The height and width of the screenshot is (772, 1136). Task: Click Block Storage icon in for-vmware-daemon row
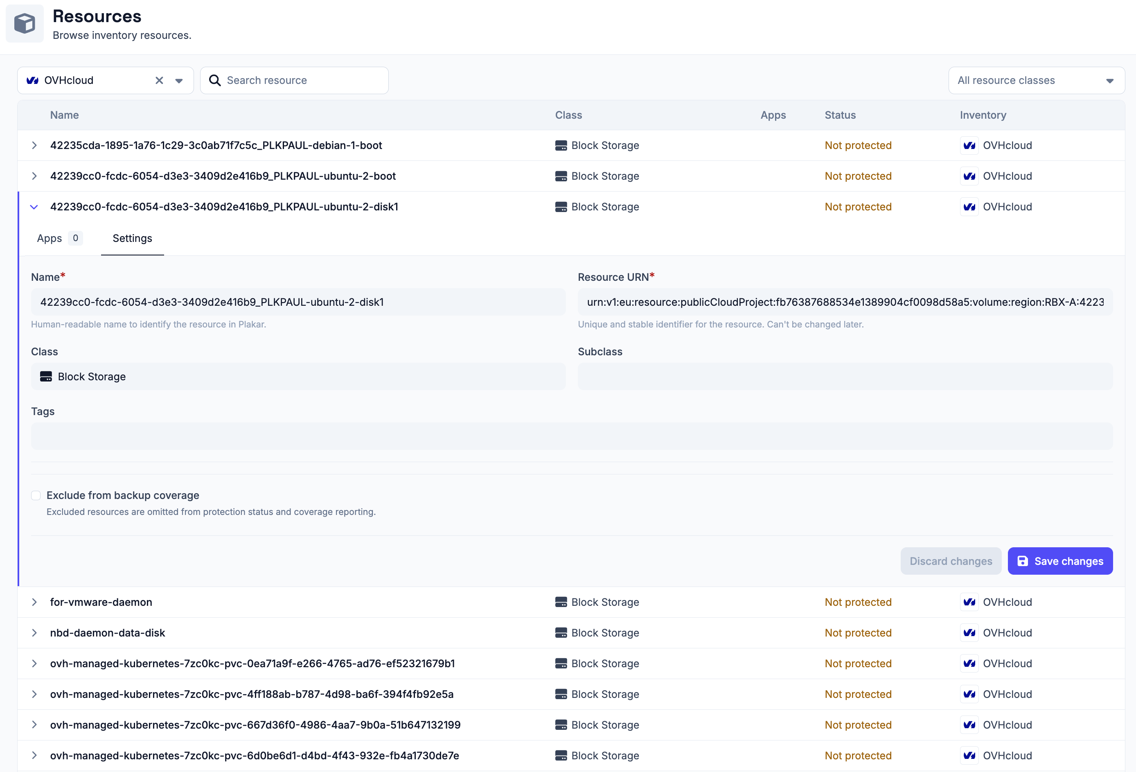(561, 602)
